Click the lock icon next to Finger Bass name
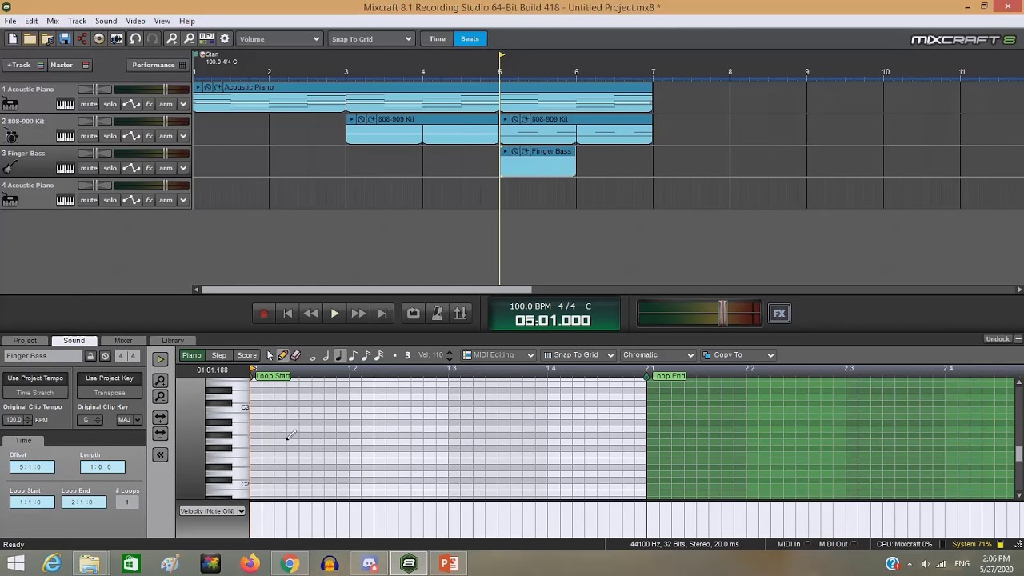 click(90, 356)
